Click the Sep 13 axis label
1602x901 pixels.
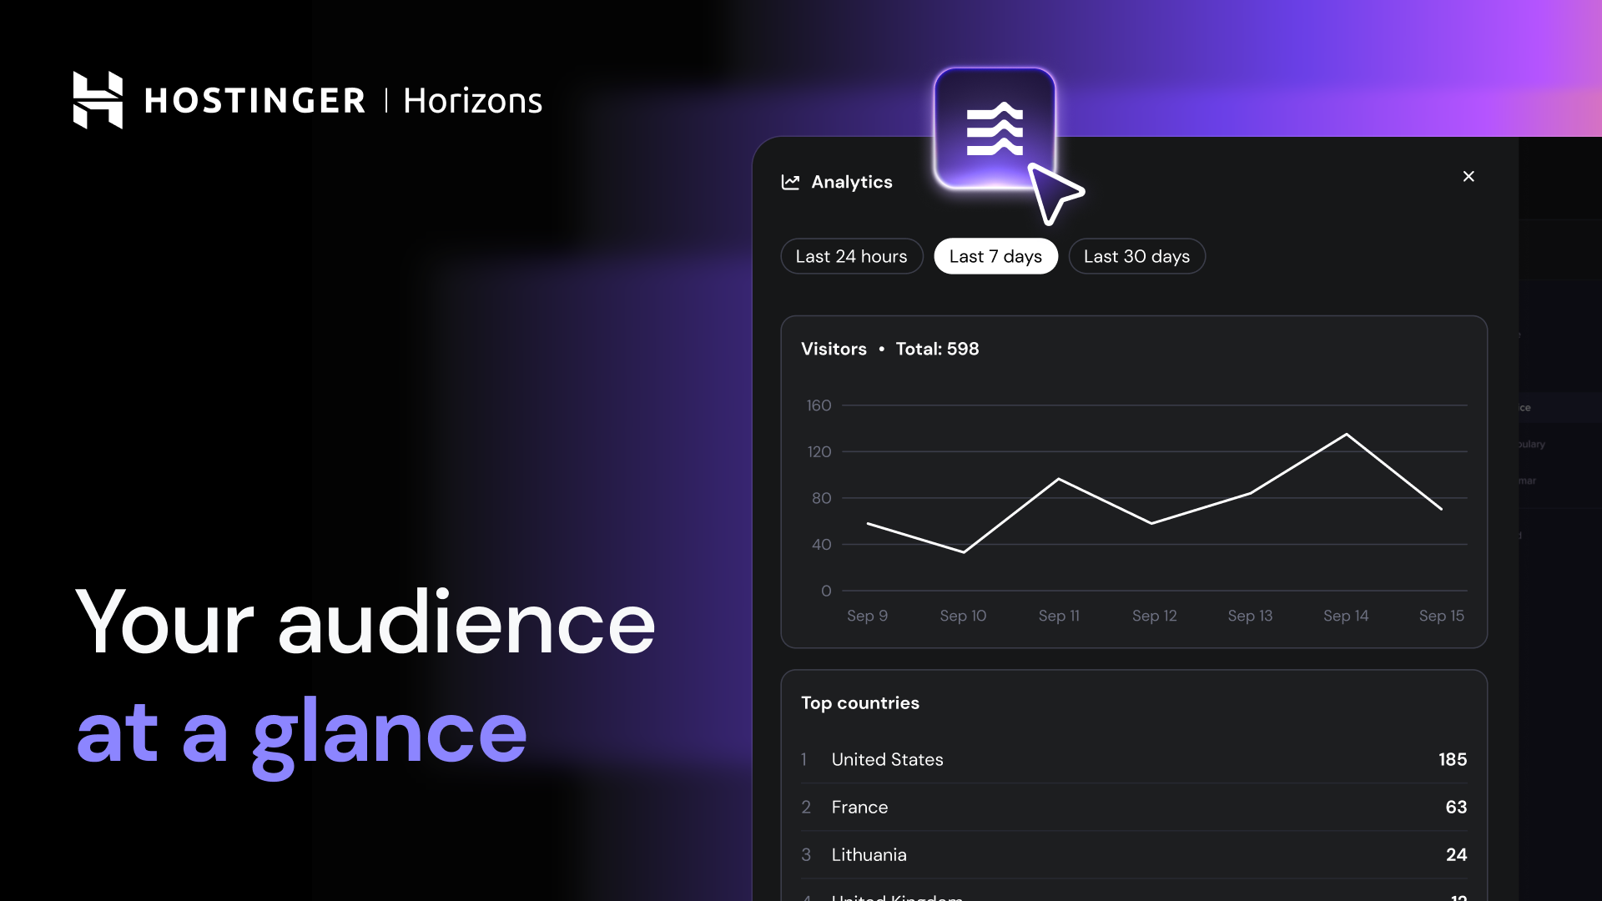1250,616
